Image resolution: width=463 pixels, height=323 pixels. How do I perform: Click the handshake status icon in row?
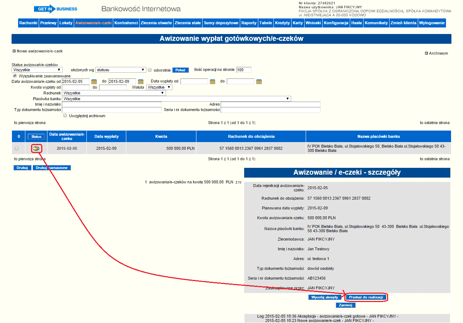(x=36, y=148)
